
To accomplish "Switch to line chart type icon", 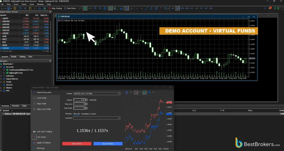I will (x=90, y=8).
